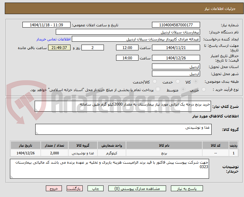Click the response deadline date 1404/11/21 field
Screen dimensions: 244x197
[x=176, y=48]
